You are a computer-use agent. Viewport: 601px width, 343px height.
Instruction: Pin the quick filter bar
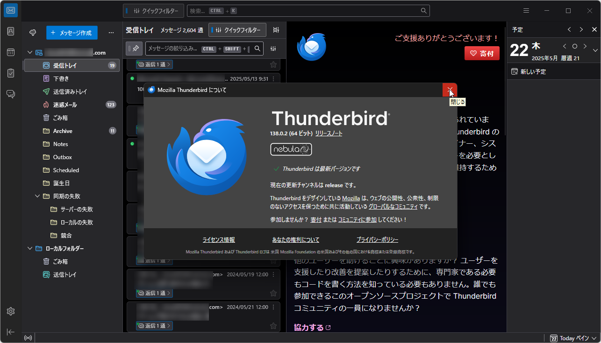134,49
